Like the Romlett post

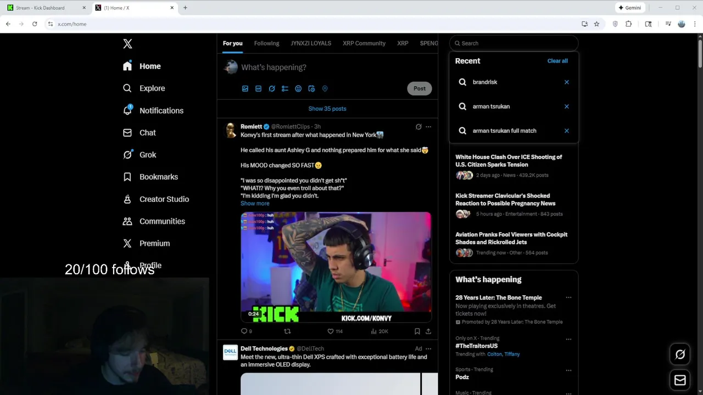(334, 331)
